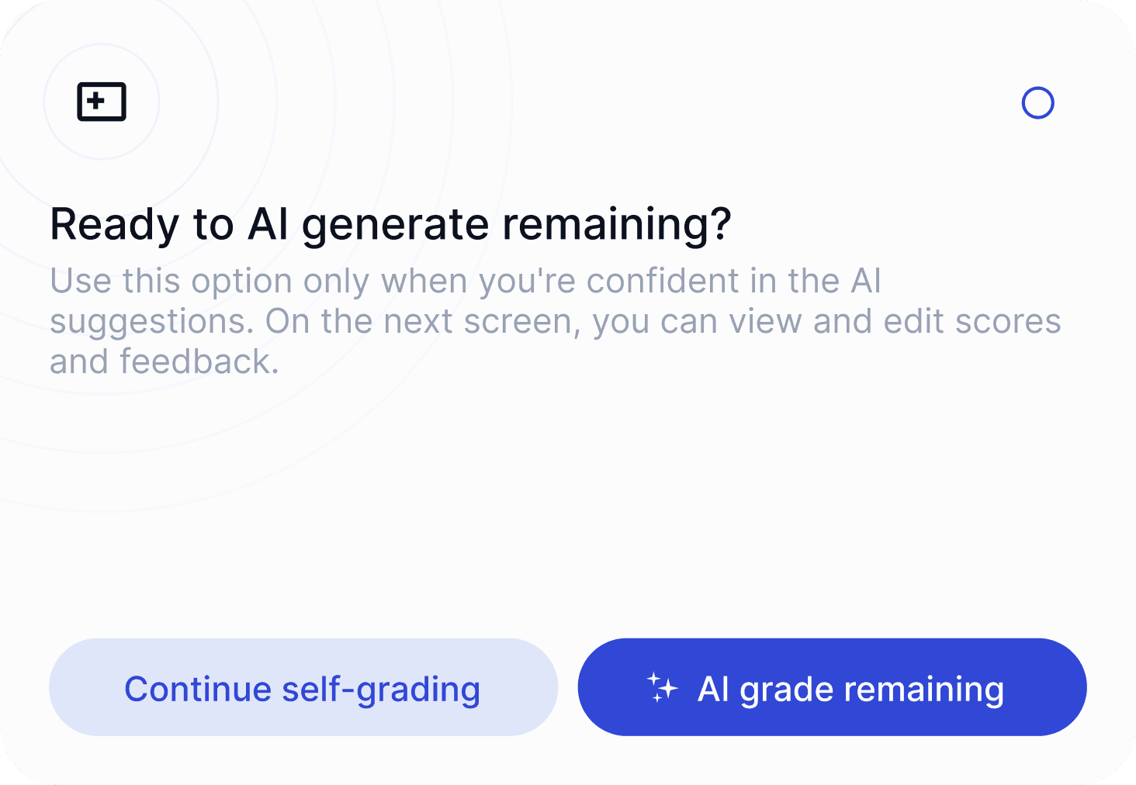Image resolution: width=1136 pixels, height=785 pixels.
Task: Click the dialog background near the concentric circles
Action: (x=233, y=465)
